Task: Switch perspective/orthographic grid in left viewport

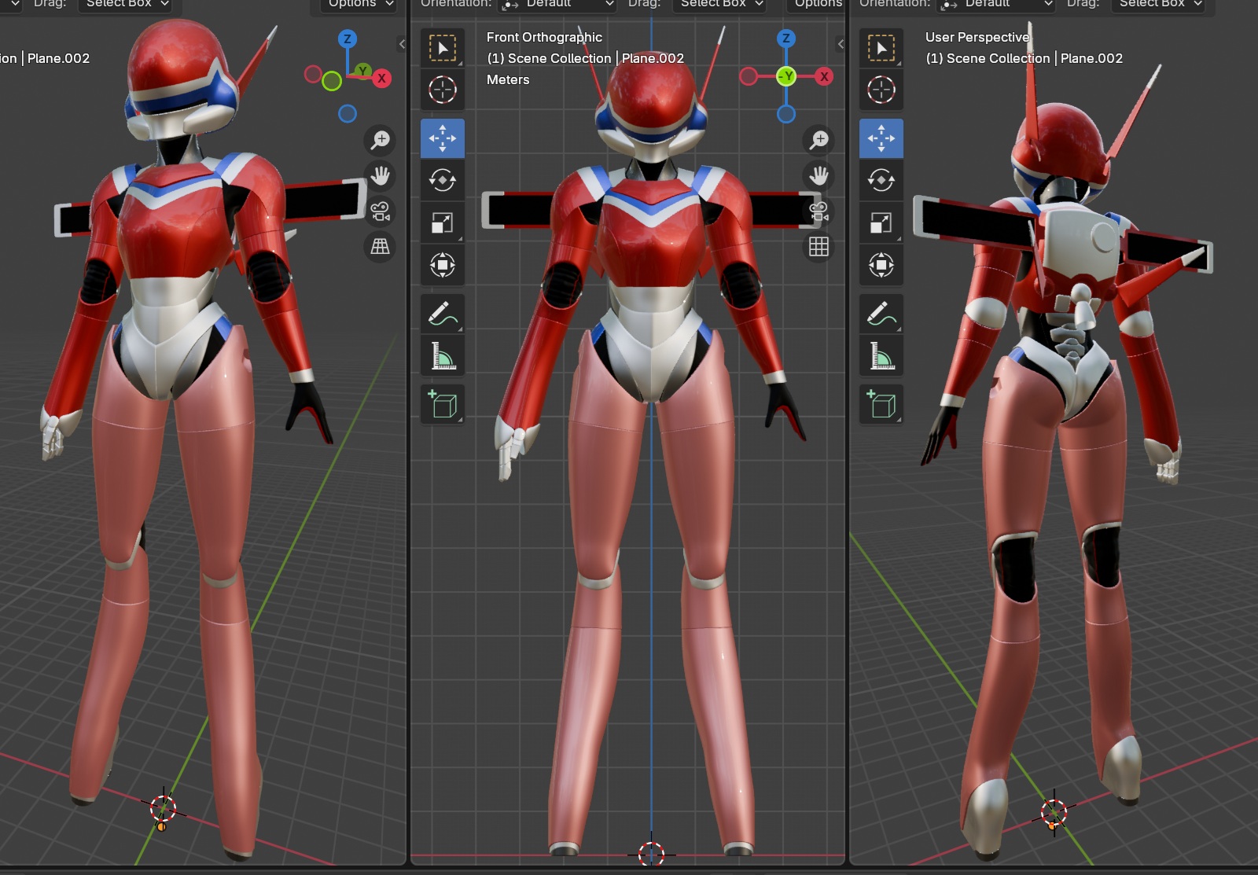Action: [x=381, y=247]
